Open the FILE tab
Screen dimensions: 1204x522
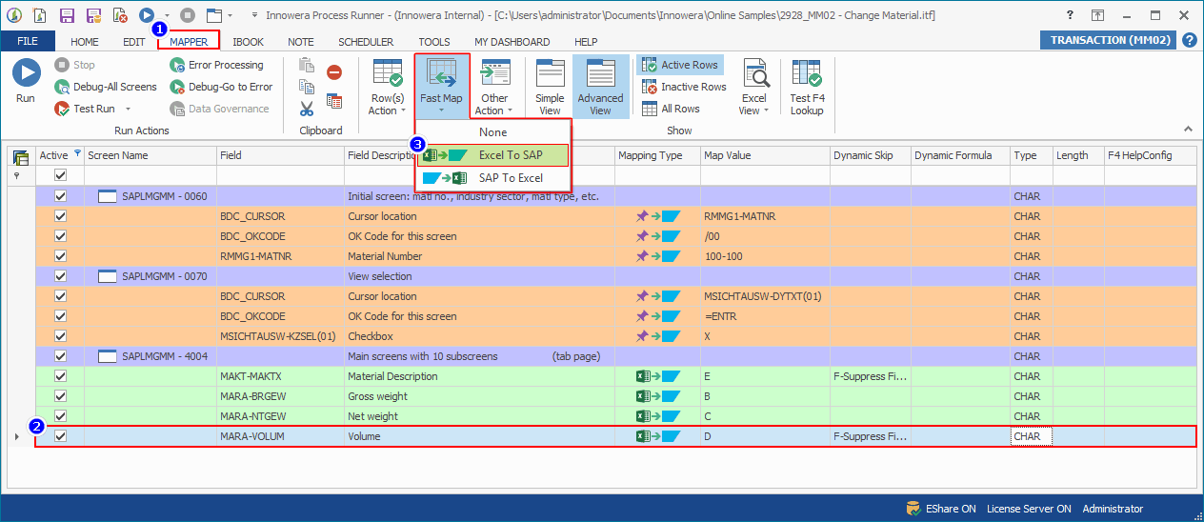tap(28, 42)
